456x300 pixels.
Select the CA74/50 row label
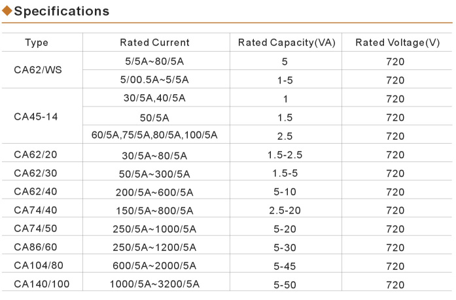(x=35, y=229)
